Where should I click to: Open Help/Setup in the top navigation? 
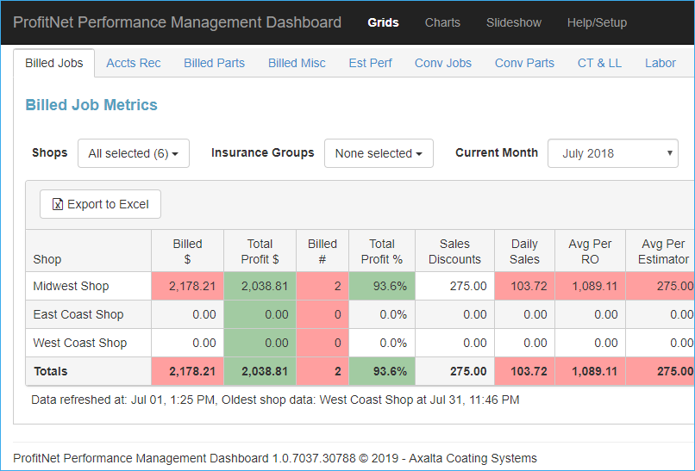(597, 22)
